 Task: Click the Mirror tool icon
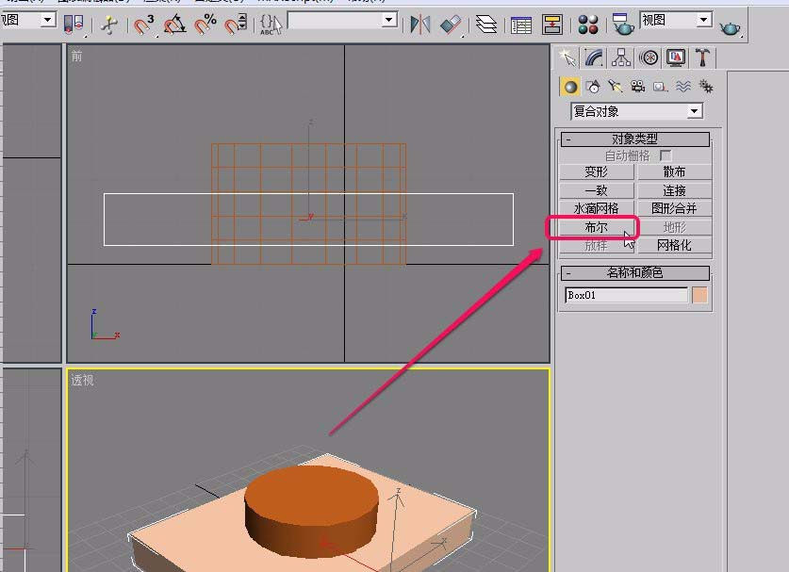tap(420, 25)
